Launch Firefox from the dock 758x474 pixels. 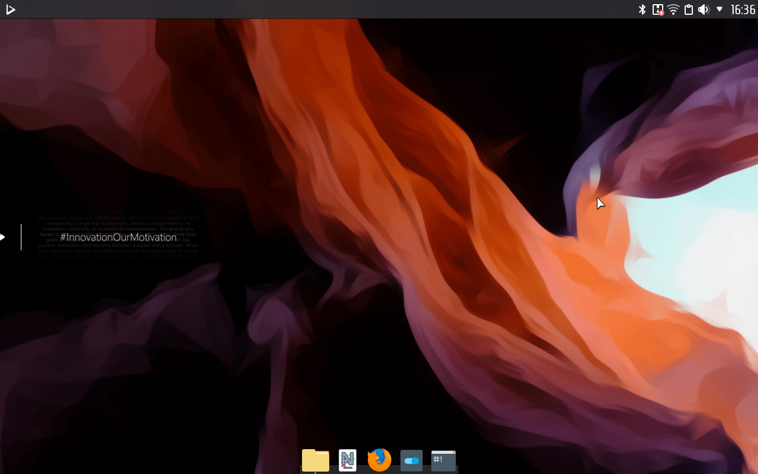pos(380,460)
